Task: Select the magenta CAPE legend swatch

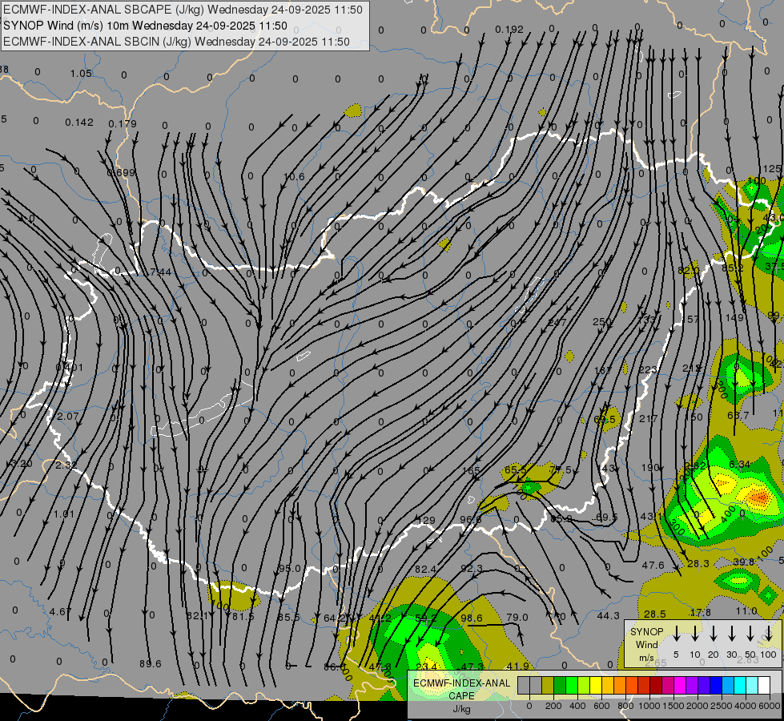Action: tap(680, 686)
